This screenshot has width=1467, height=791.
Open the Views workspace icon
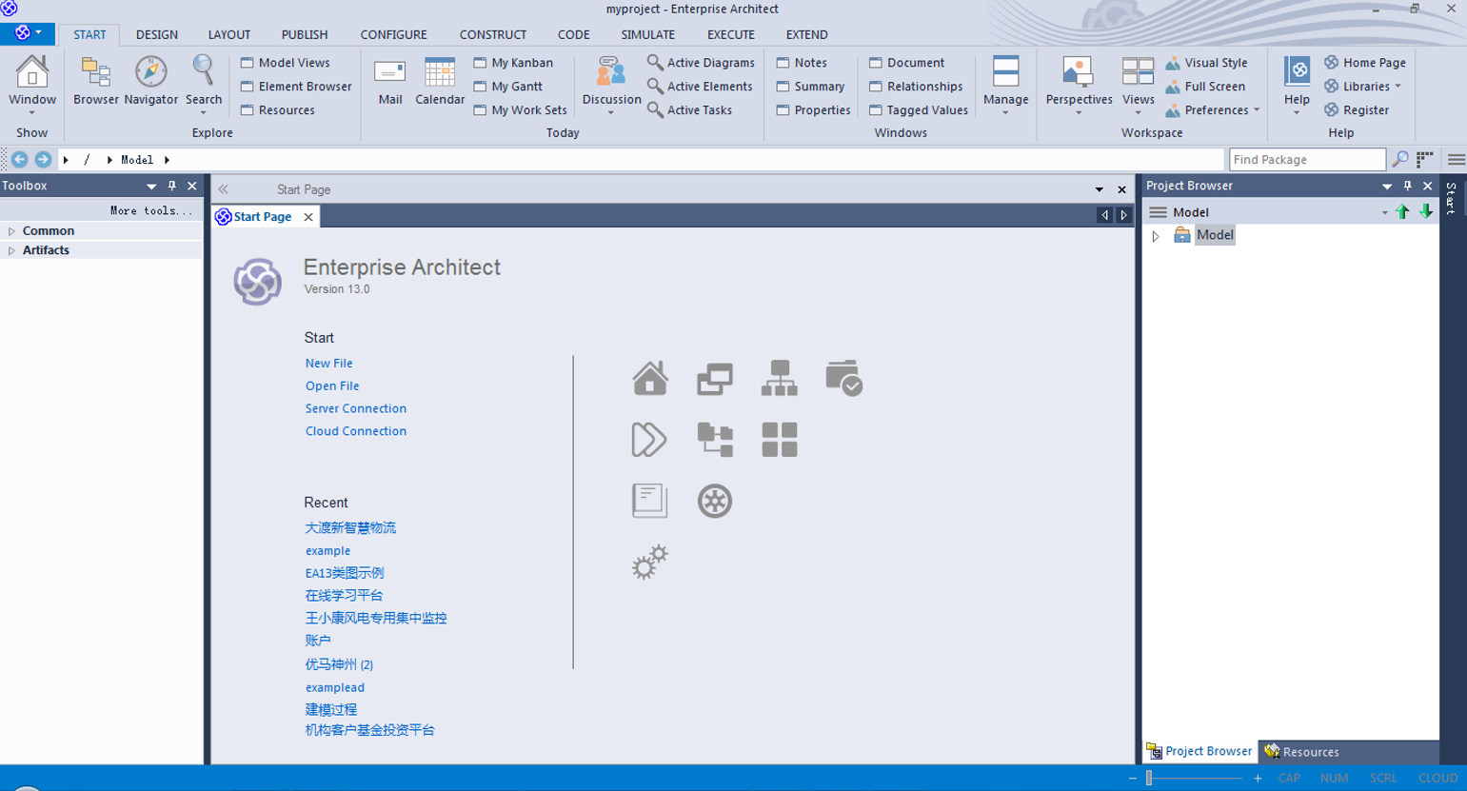[x=1138, y=73]
